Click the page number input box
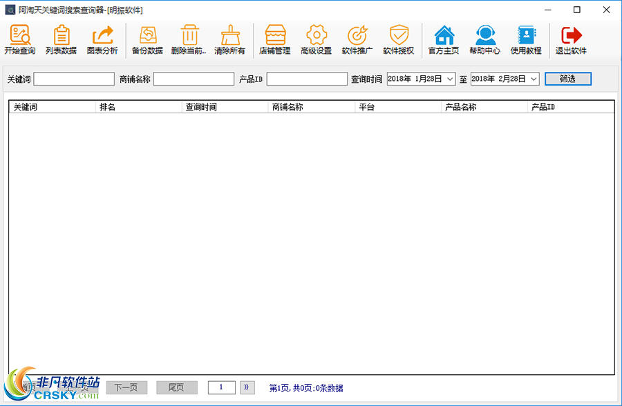Screen dimensions: 622x406 (221, 387)
